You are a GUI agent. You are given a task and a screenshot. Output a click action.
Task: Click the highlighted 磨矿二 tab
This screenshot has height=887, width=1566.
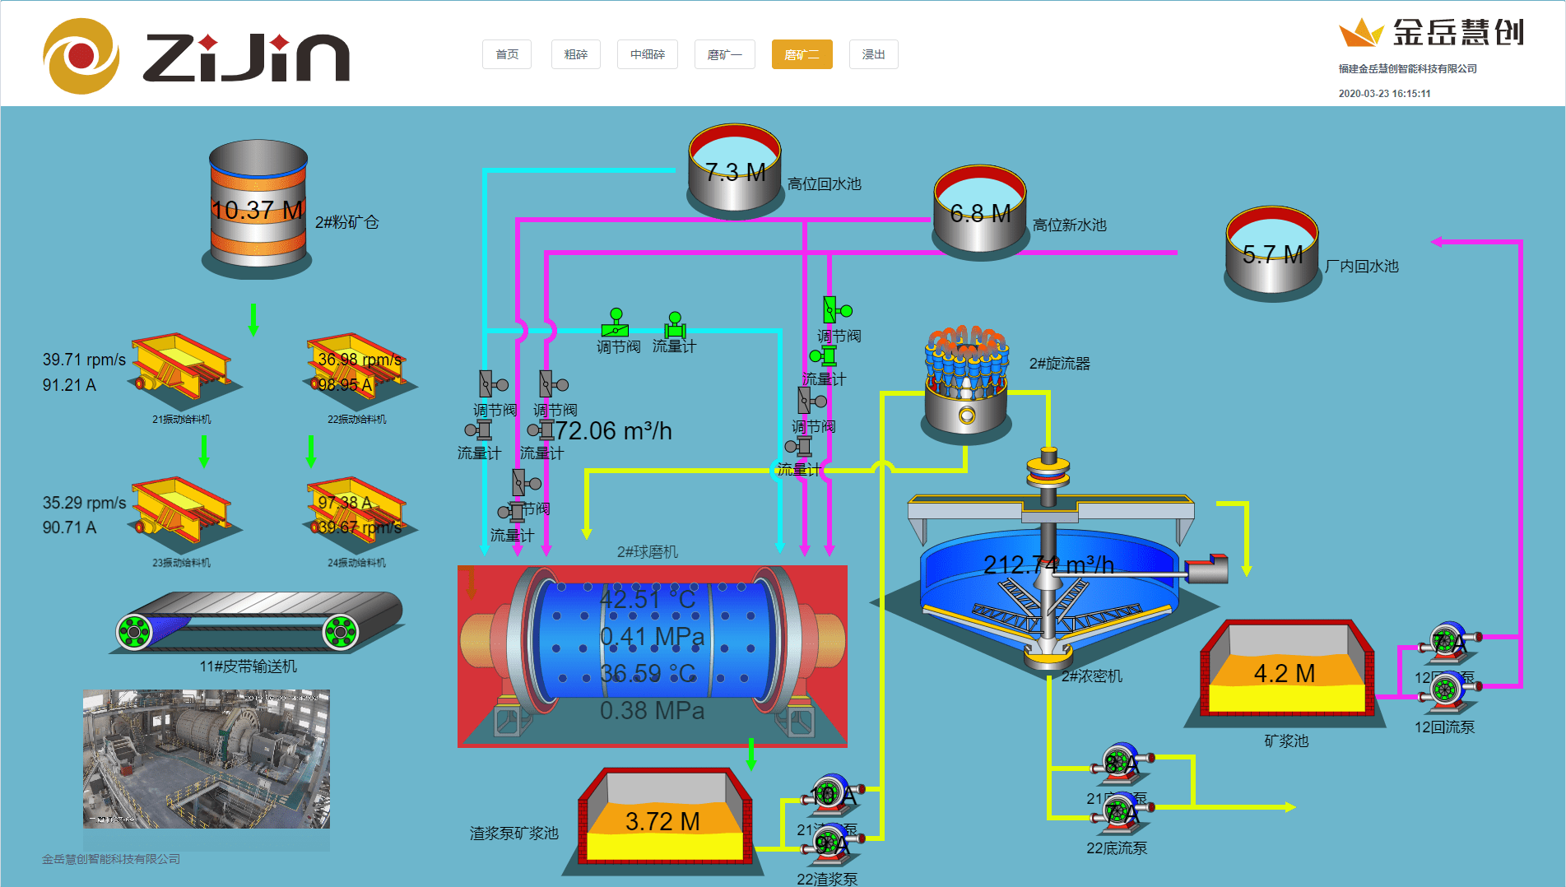pyautogui.click(x=802, y=54)
